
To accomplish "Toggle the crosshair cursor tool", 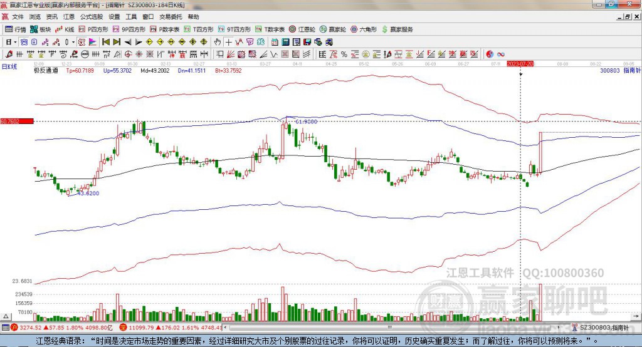I will tap(228, 42).
